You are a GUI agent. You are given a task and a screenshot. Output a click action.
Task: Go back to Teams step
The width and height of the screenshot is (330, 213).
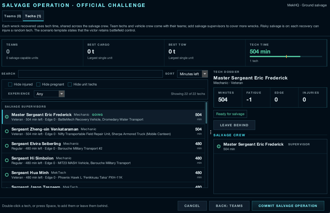[x=229, y=206]
